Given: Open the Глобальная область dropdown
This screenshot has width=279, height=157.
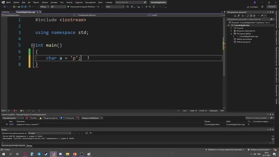Looking at the screenshot, I should click(112, 15).
